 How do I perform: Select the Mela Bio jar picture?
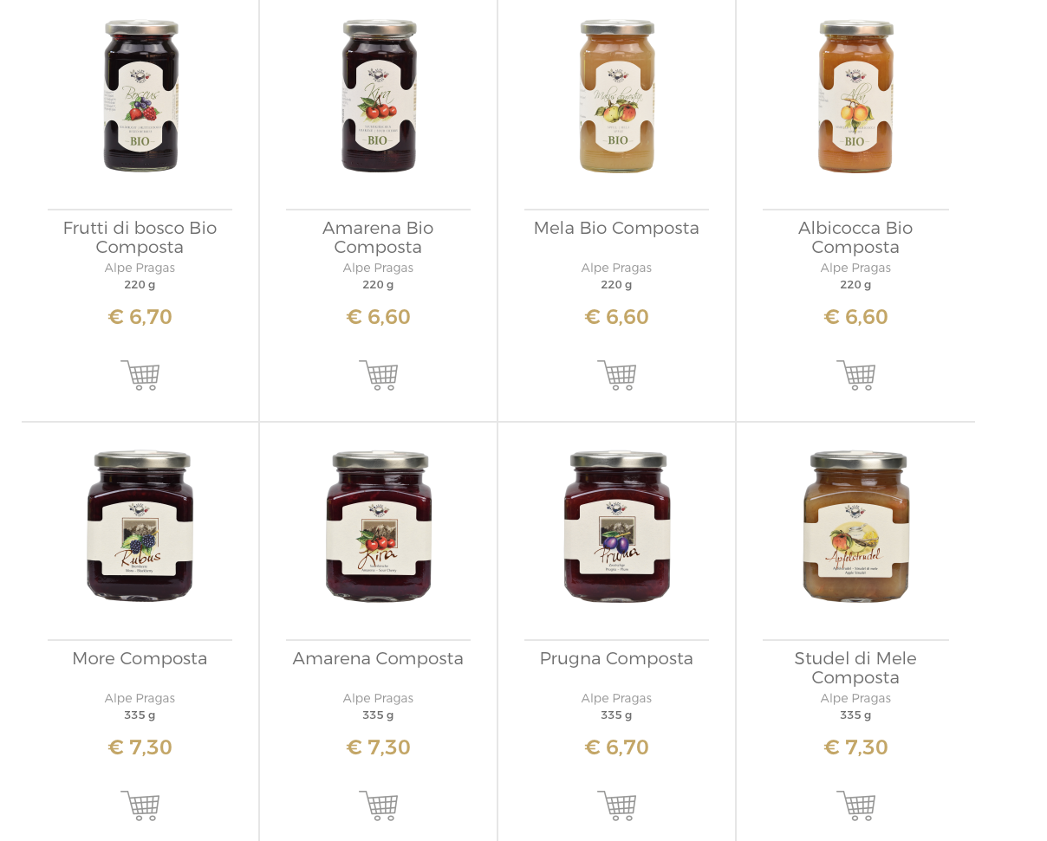[617, 96]
